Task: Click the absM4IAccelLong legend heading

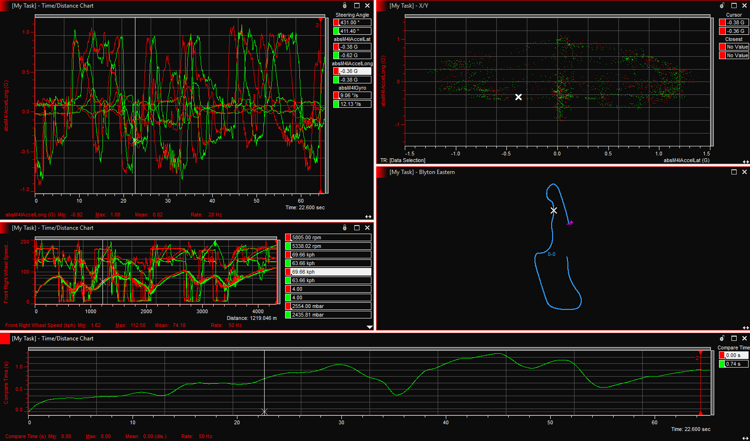Action: coord(352,63)
